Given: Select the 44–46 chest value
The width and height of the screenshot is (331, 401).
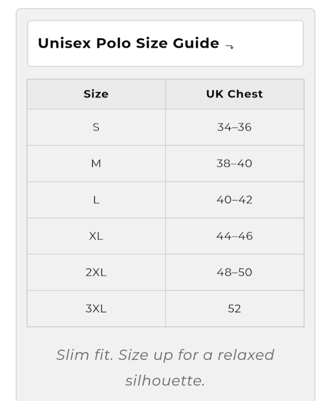Looking at the screenshot, I should coord(234,236).
